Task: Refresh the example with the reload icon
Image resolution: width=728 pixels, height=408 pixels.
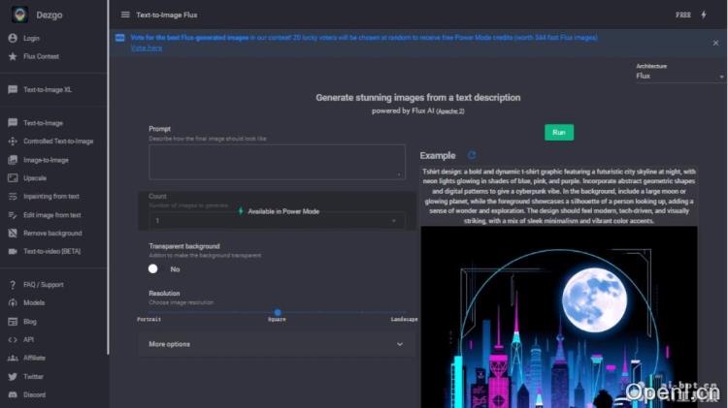Action: pyautogui.click(x=472, y=155)
